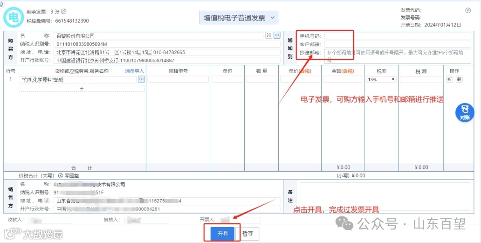The image size is (481, 243).
Task: Focus the 税额 input in row 1
Action: [x=421, y=79]
